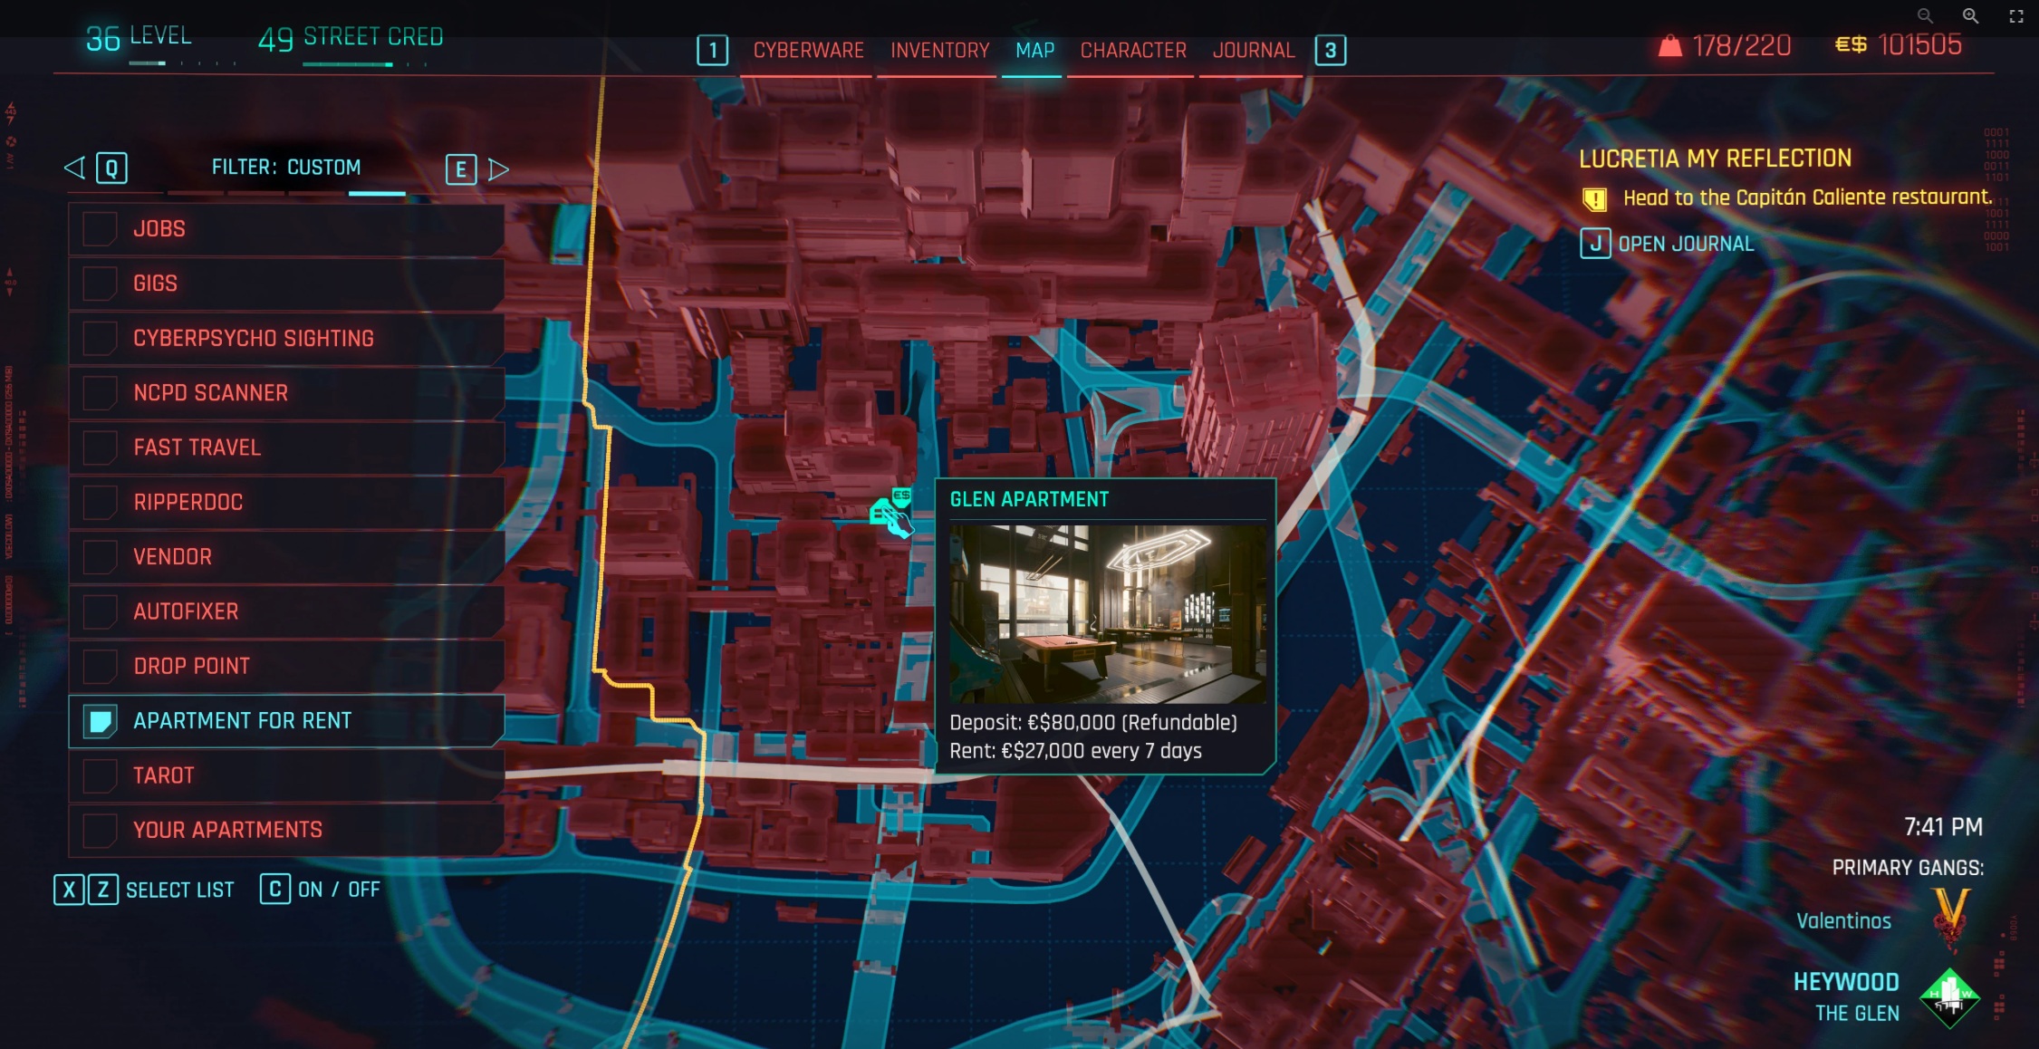This screenshot has height=1049, width=2039.
Task: Toggle the NCPD Scanner checkbox
Action: pyautogui.click(x=99, y=392)
